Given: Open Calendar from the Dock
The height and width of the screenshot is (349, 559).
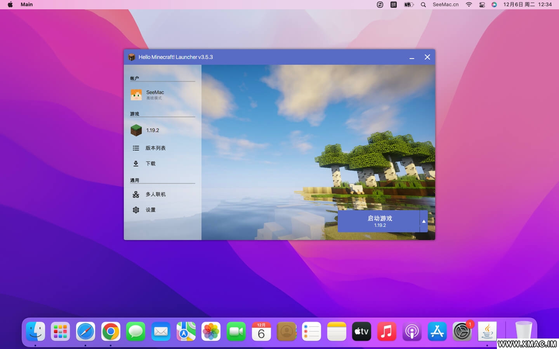Looking at the screenshot, I should pos(261,332).
